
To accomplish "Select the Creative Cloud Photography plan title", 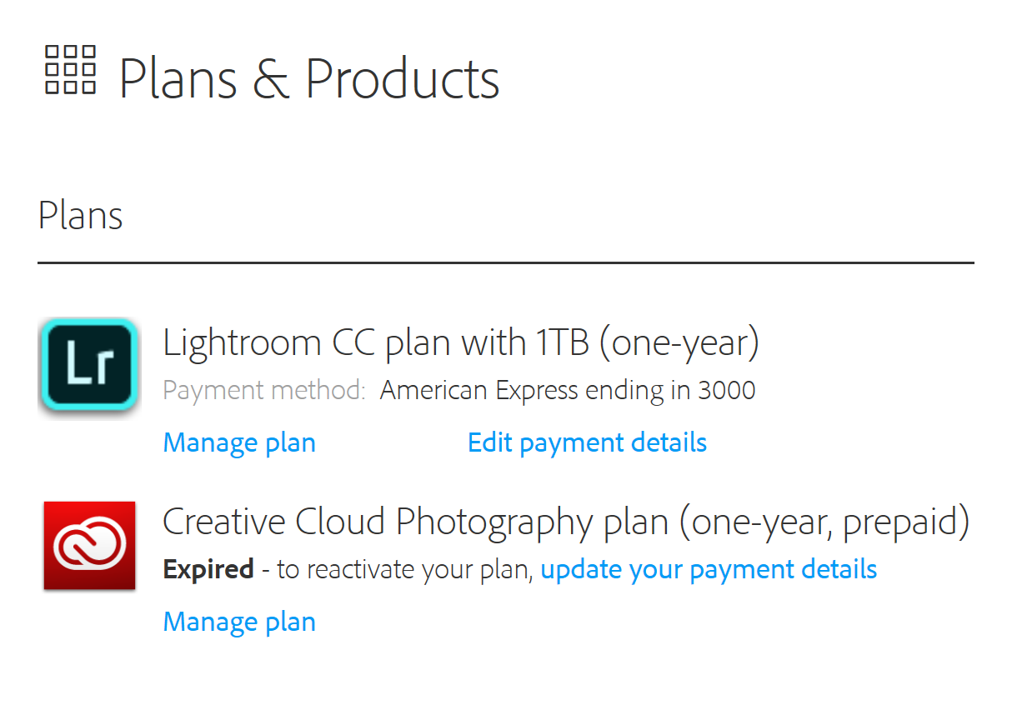I will (x=567, y=522).
